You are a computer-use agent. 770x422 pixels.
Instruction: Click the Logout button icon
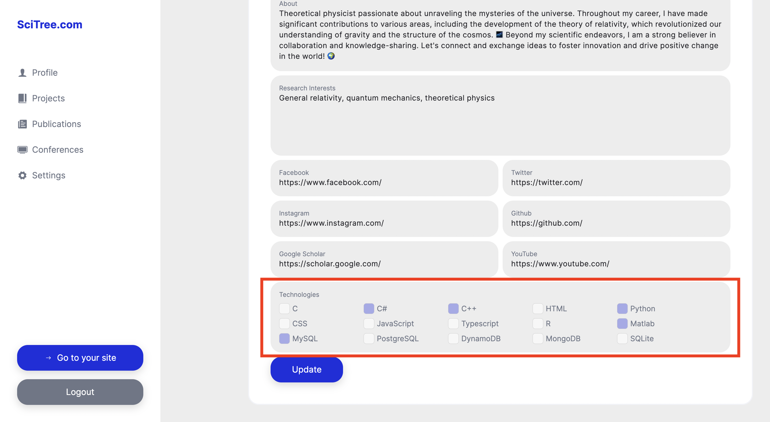pyautogui.click(x=79, y=392)
